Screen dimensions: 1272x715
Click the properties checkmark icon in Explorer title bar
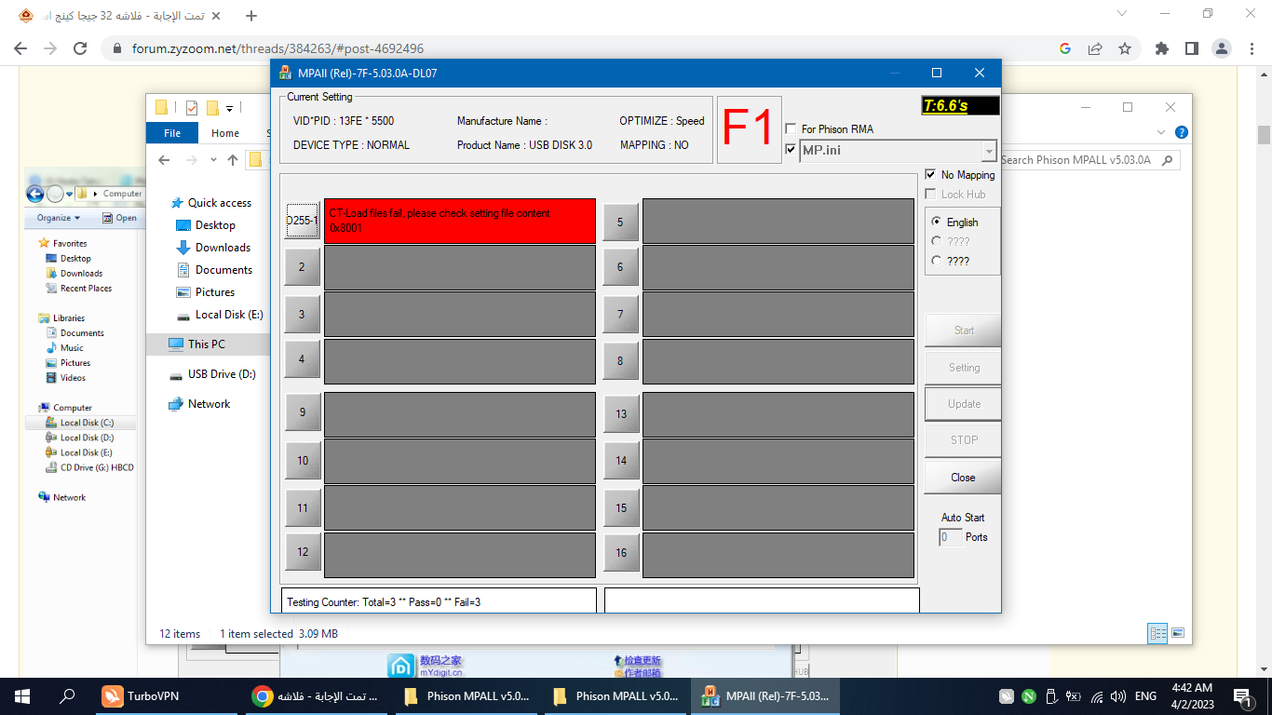point(192,107)
